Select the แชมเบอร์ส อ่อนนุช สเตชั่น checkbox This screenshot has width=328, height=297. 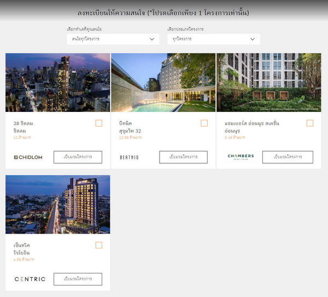310,123
